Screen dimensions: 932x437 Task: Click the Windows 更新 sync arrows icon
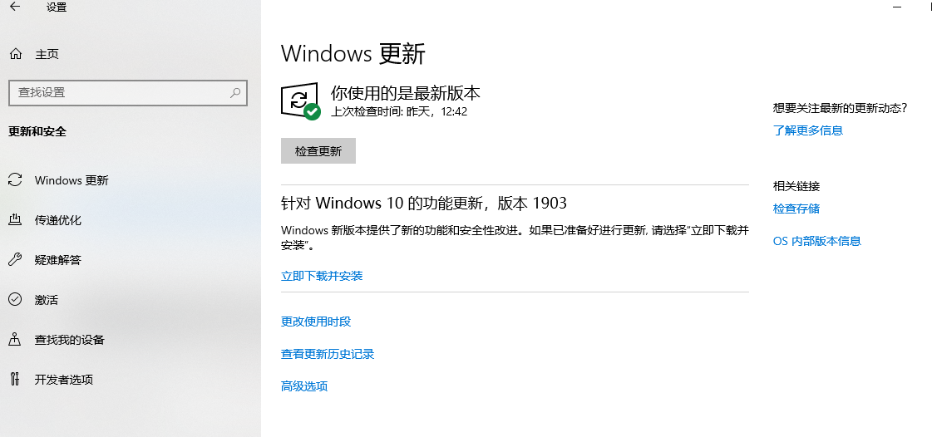click(x=15, y=180)
